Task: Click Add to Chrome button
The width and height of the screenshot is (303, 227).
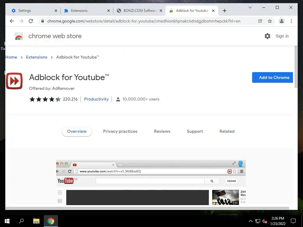Action: tap(273, 77)
